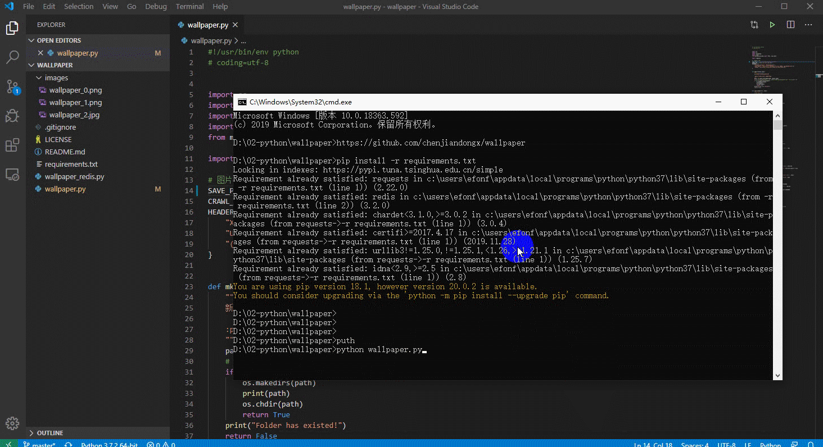This screenshot has height=447, width=823.
Task: Open the editor's More Actions ellipsis
Action: 808,25
